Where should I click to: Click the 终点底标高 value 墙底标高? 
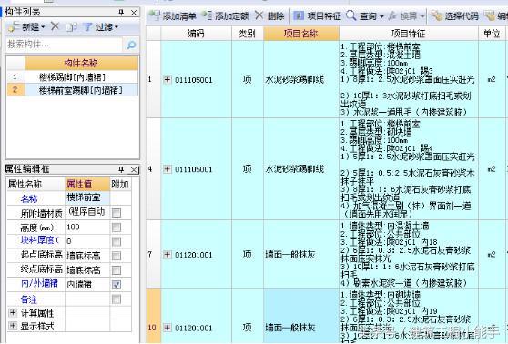click(x=87, y=270)
